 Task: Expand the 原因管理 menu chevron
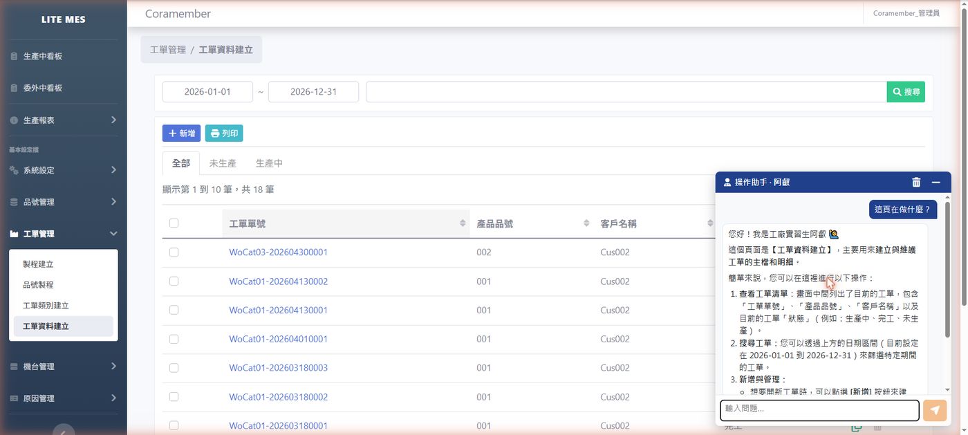pyautogui.click(x=113, y=398)
